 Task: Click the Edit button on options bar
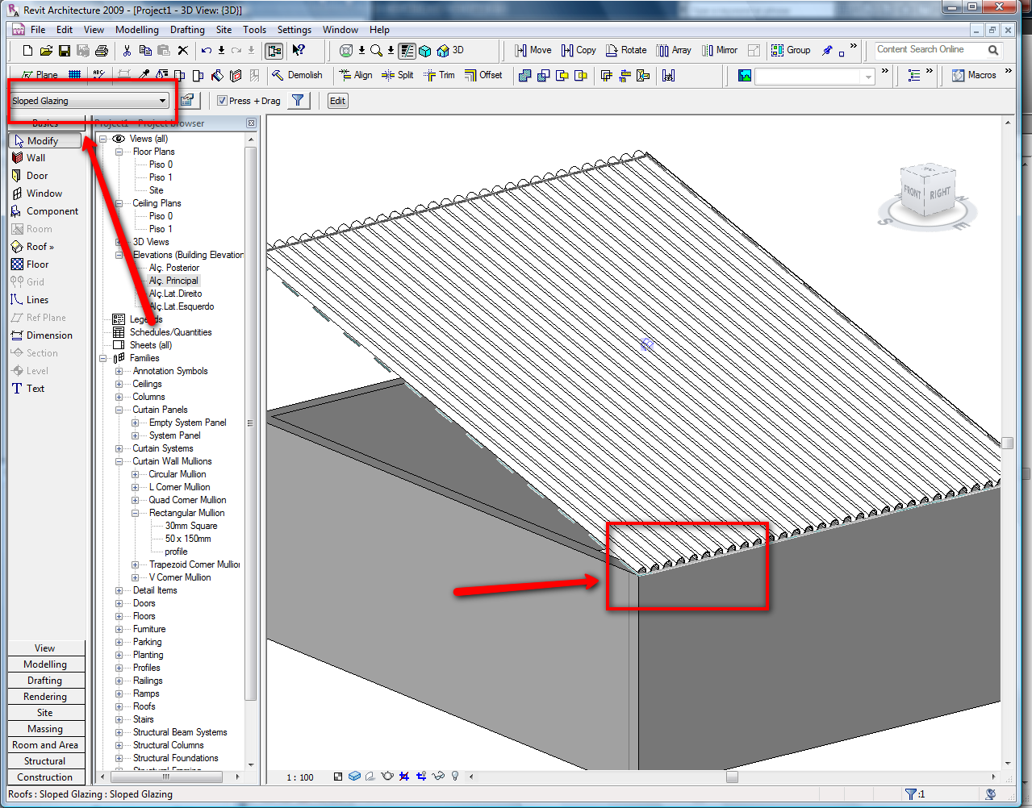coord(337,101)
